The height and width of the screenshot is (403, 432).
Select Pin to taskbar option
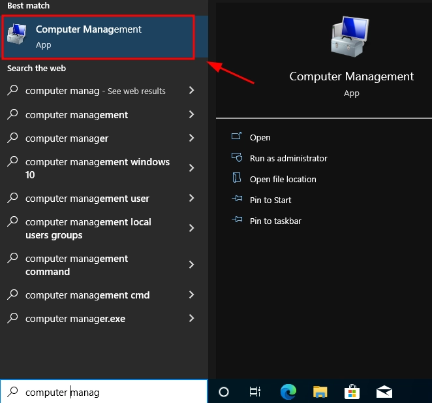pos(275,221)
